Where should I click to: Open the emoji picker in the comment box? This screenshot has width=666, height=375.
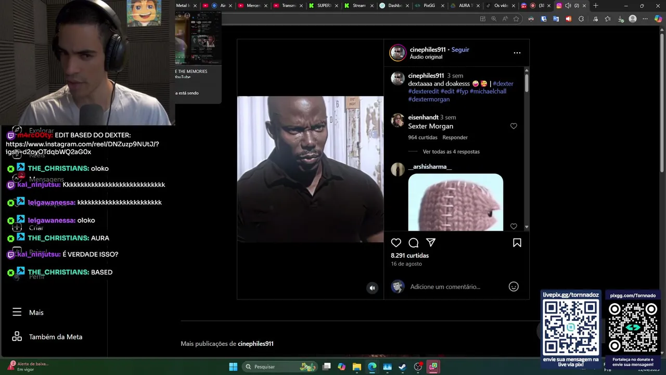[514, 286]
